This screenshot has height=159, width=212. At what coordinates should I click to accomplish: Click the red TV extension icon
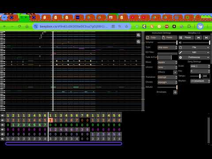tap(167, 26)
